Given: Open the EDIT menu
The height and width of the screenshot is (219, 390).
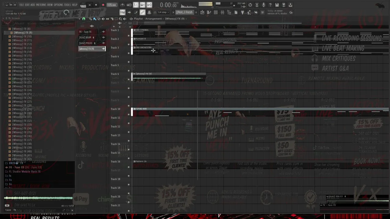Looking at the screenshot, I should (27, 5).
